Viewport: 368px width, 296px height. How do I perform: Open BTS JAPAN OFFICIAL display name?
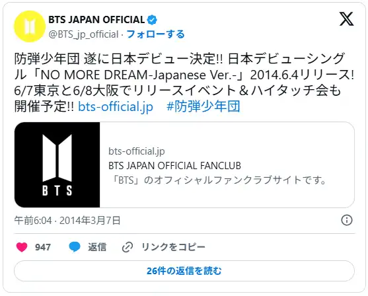click(x=96, y=20)
